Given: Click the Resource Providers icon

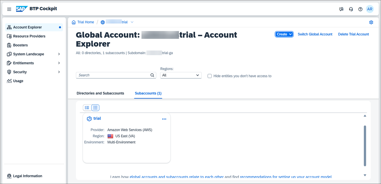Looking at the screenshot, I should click(9, 36).
